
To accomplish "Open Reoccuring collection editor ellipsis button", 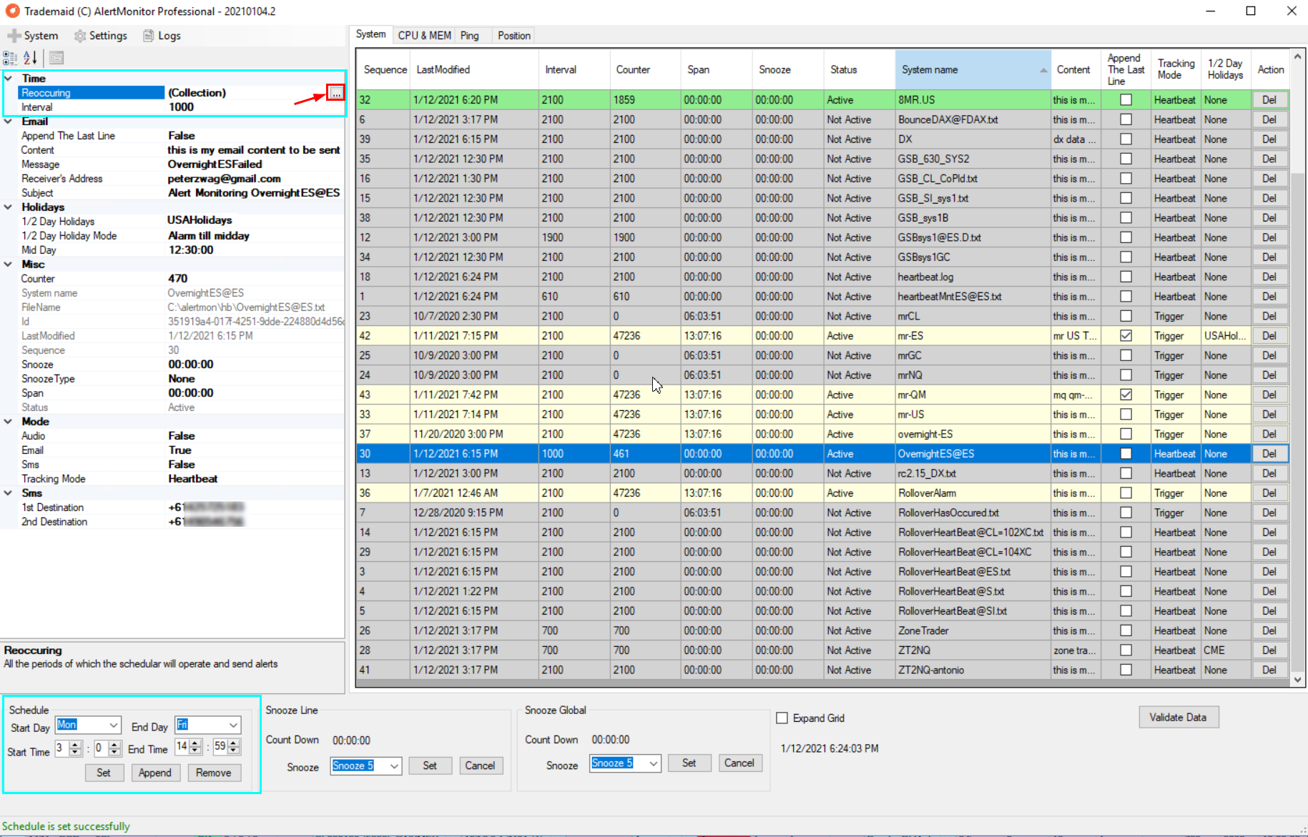I will click(x=335, y=93).
